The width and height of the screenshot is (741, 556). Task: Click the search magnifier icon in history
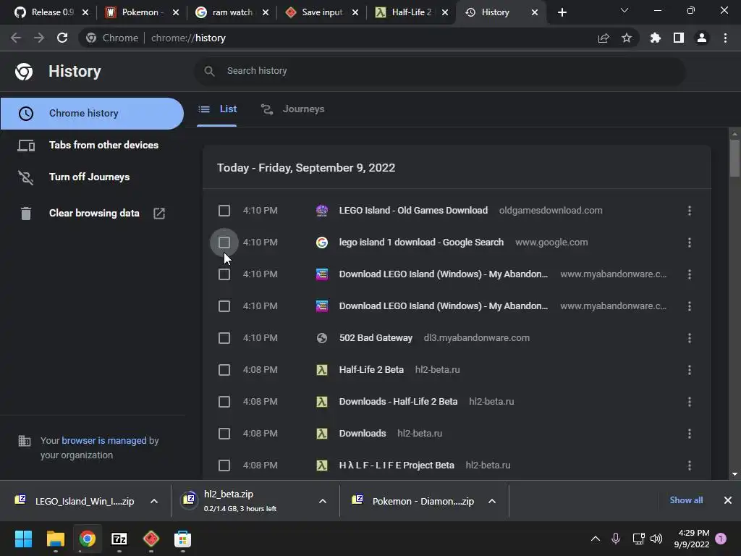point(209,71)
